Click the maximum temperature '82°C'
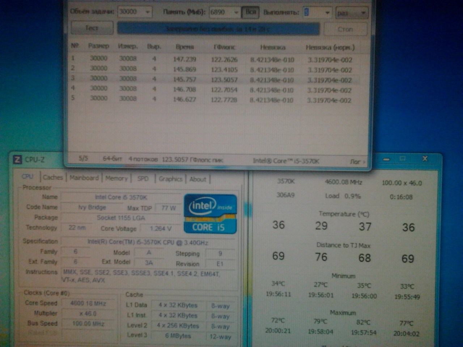The width and height of the screenshot is (463, 347). coord(364,322)
